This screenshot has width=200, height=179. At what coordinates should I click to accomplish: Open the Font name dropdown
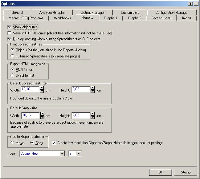tap(62, 154)
